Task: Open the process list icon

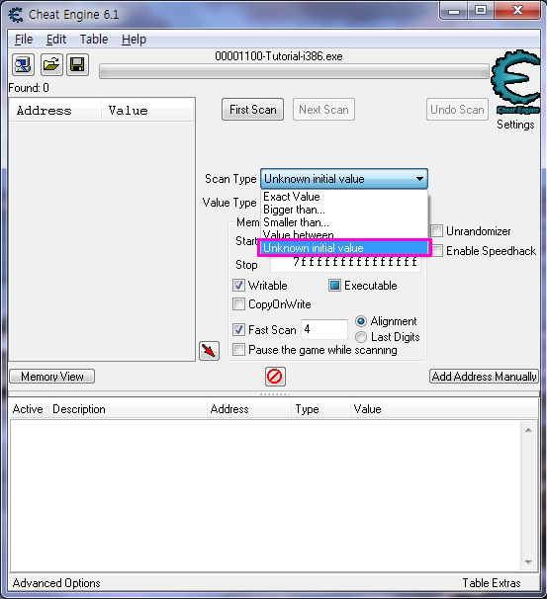Action: coord(23,64)
